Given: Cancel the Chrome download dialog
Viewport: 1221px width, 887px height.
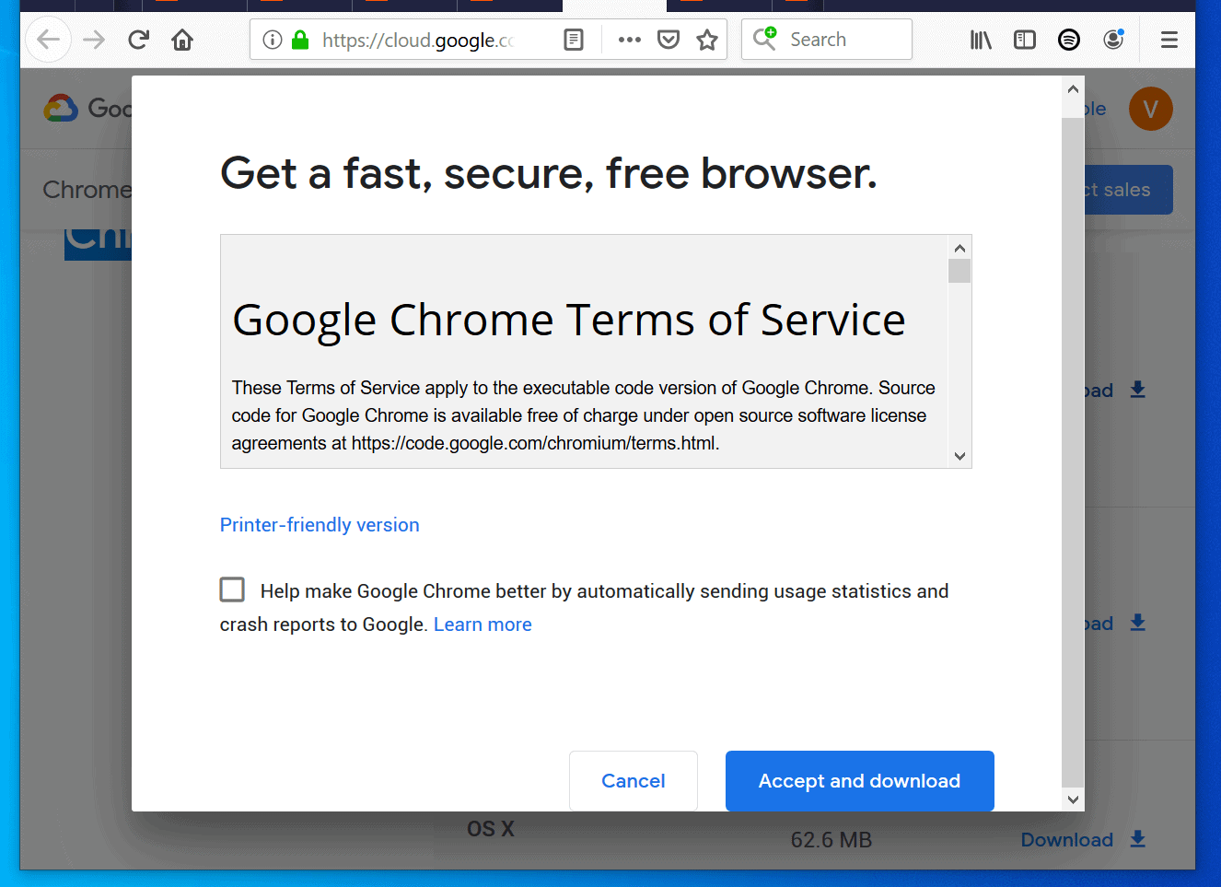Looking at the screenshot, I should coord(633,780).
